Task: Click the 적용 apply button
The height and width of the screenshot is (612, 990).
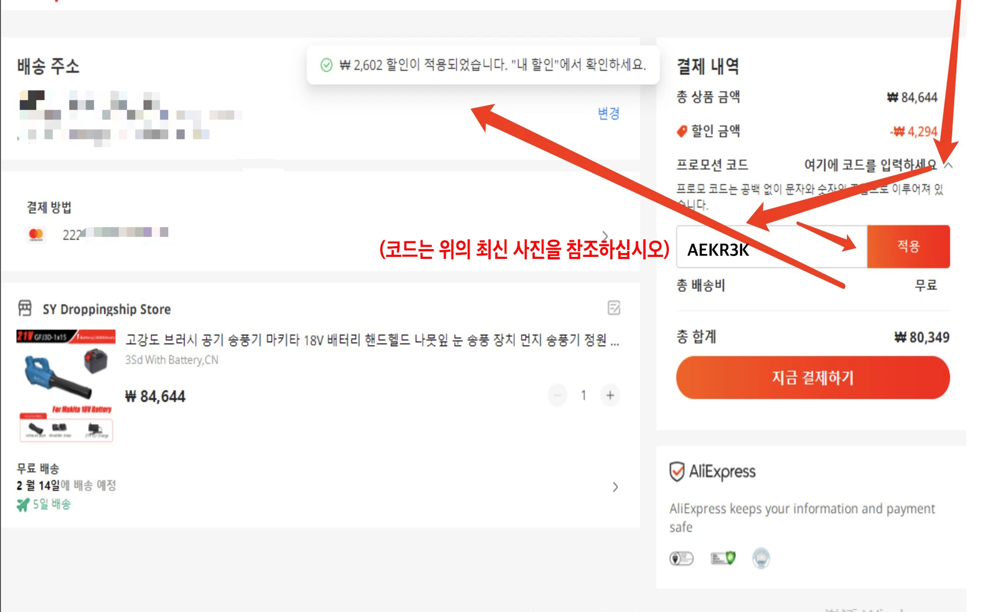Action: click(x=908, y=246)
